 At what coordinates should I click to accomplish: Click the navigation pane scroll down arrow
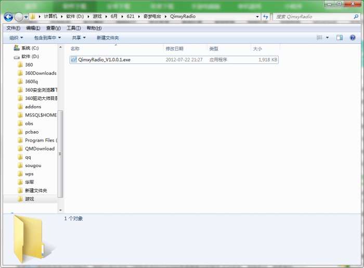(60, 210)
